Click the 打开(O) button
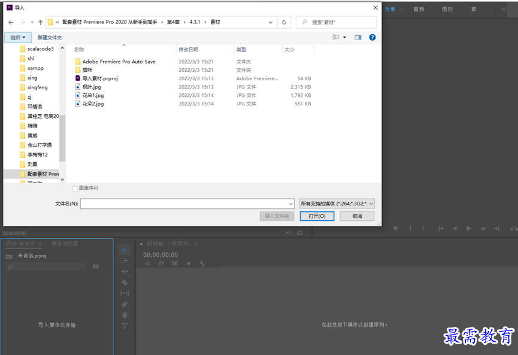 [317, 216]
